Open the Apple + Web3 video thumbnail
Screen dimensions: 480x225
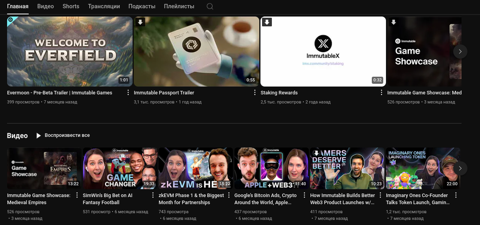[x=272, y=168]
